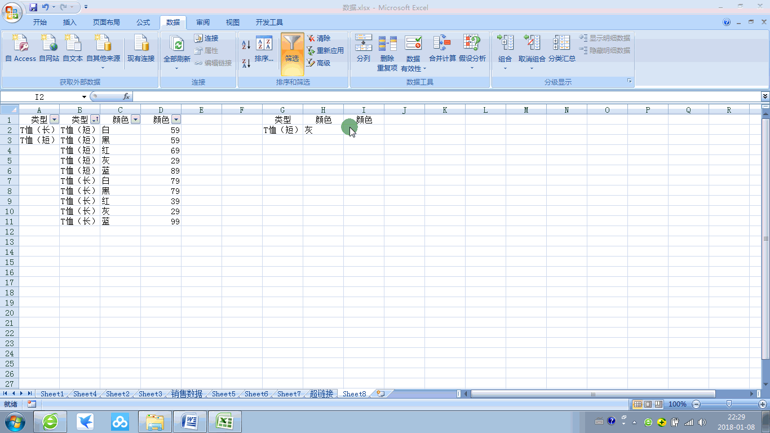Viewport: 770px width, 433px height.
Task: Split text with 分列
Action: point(364,48)
